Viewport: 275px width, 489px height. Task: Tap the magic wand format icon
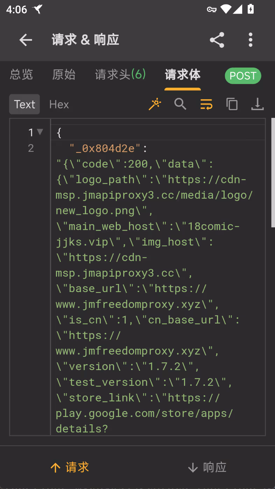(x=155, y=104)
